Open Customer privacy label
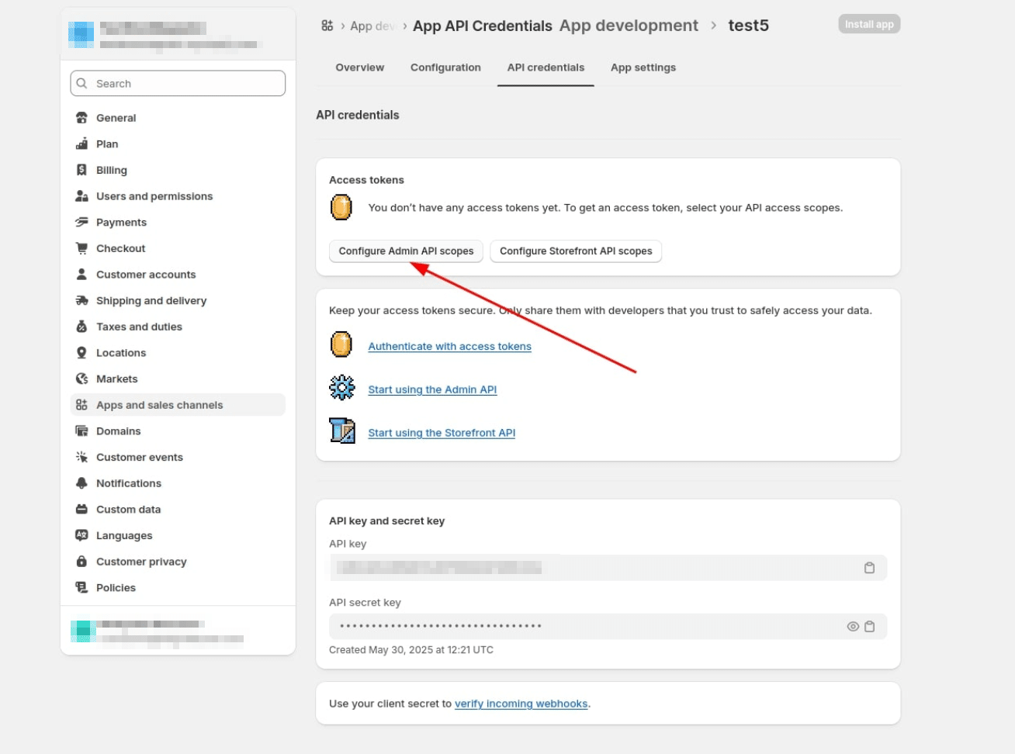 pos(141,562)
